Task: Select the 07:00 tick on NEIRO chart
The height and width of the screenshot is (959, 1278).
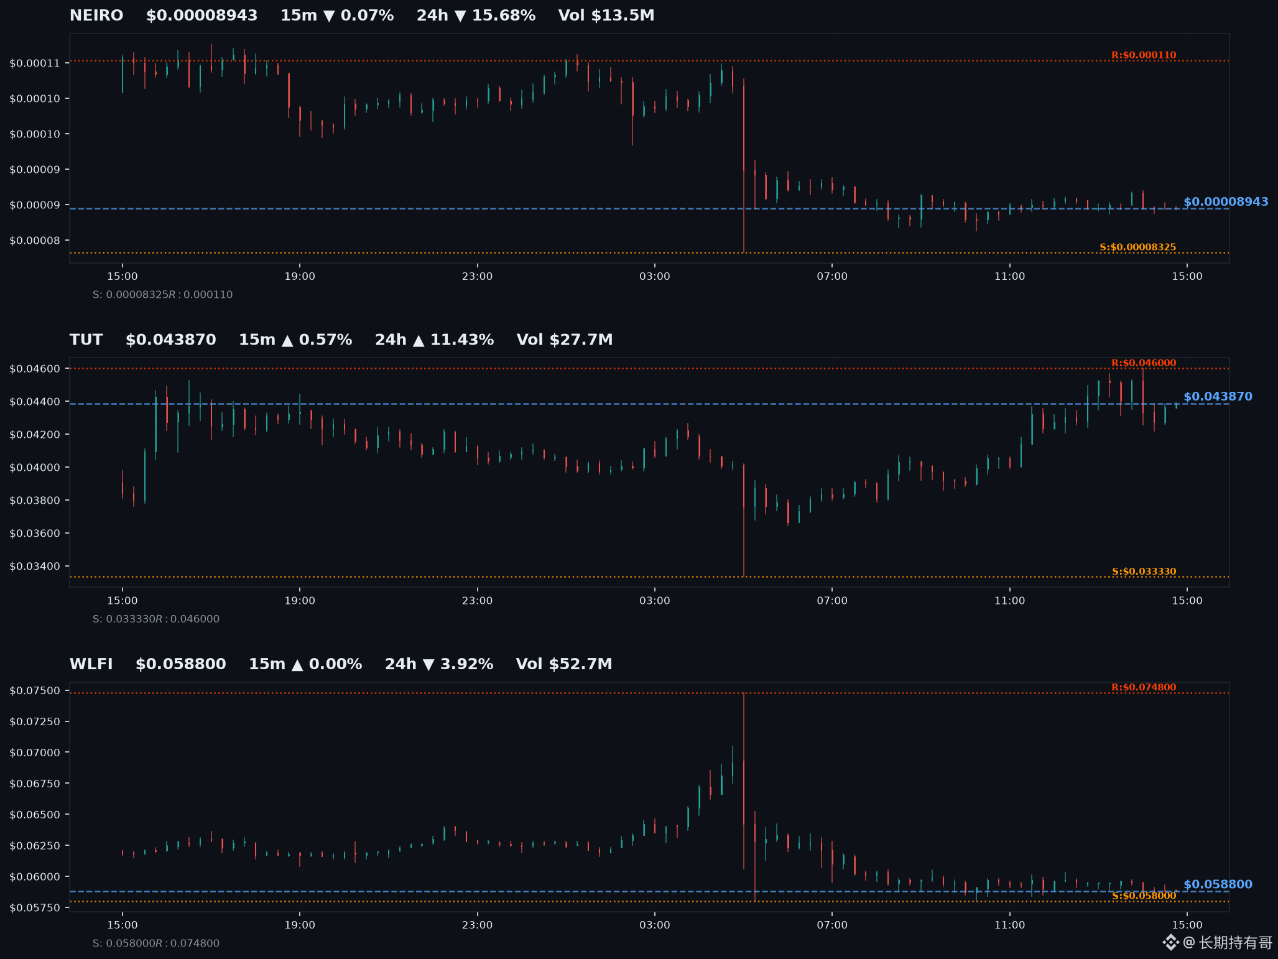Action: click(832, 276)
